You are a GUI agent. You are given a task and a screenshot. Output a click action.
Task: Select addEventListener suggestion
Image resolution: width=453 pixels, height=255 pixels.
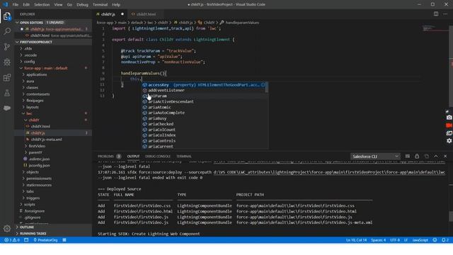pos(205,91)
